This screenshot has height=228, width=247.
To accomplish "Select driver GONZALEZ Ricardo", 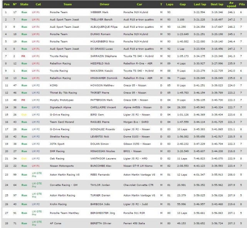I will 103,129.
